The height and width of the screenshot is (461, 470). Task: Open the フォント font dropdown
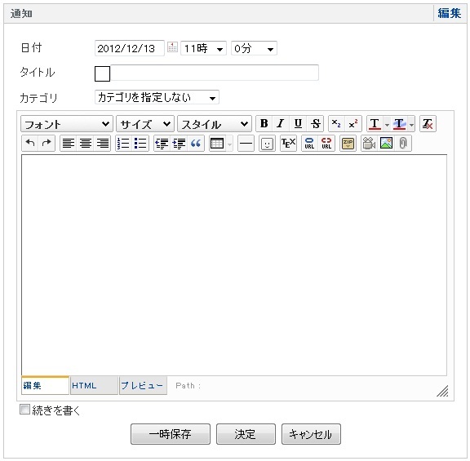click(x=67, y=124)
